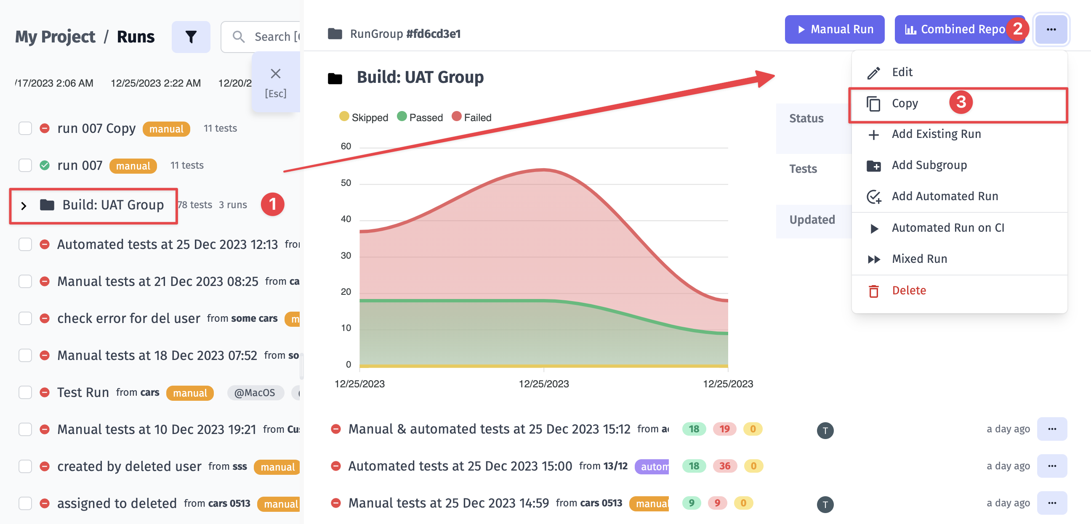Click green 18 passed count on Automated tests 15:00
1091x524 pixels.
click(694, 466)
